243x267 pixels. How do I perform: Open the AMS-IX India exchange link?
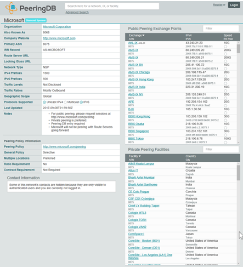137,87
